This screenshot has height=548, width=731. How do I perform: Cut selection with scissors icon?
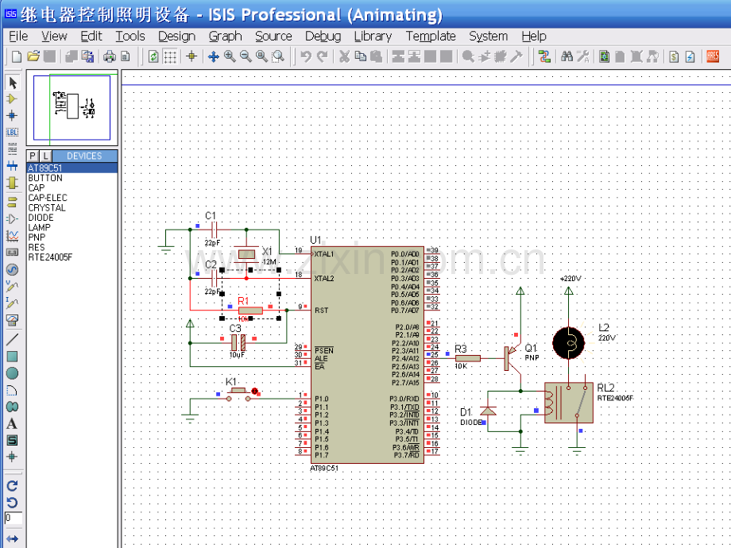click(344, 56)
